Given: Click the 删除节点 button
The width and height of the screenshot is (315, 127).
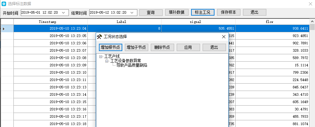Looking at the screenshot, I should coord(162,48).
